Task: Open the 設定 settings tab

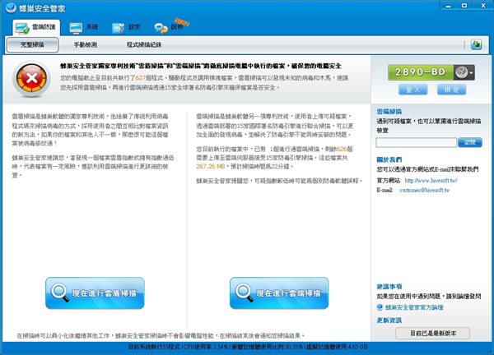Action: pos(126,28)
